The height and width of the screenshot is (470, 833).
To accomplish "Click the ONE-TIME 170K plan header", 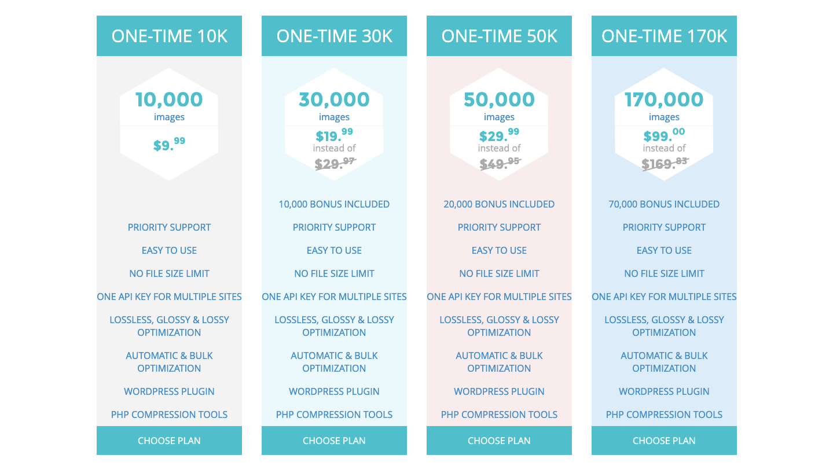I will coord(664,36).
